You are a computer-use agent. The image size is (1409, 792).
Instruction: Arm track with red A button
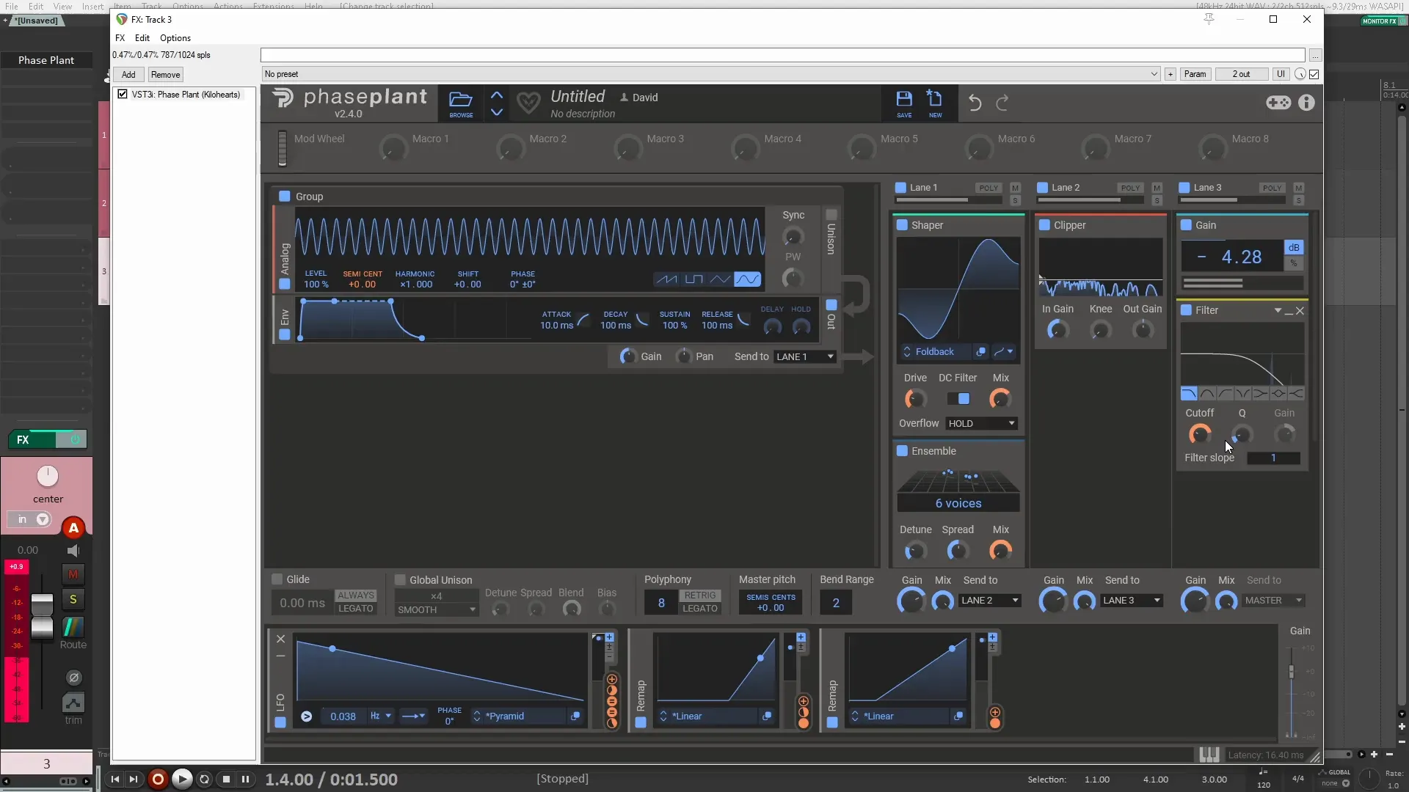(x=73, y=528)
